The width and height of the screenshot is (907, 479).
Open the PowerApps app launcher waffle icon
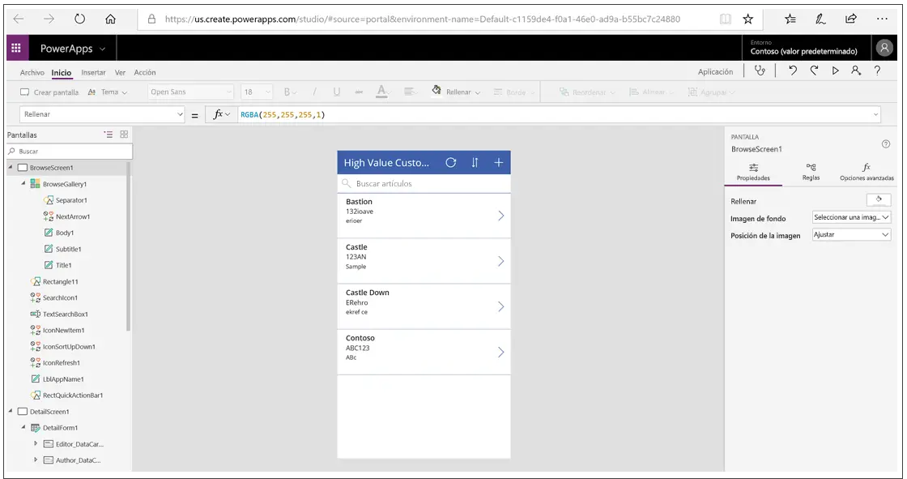tap(16, 48)
